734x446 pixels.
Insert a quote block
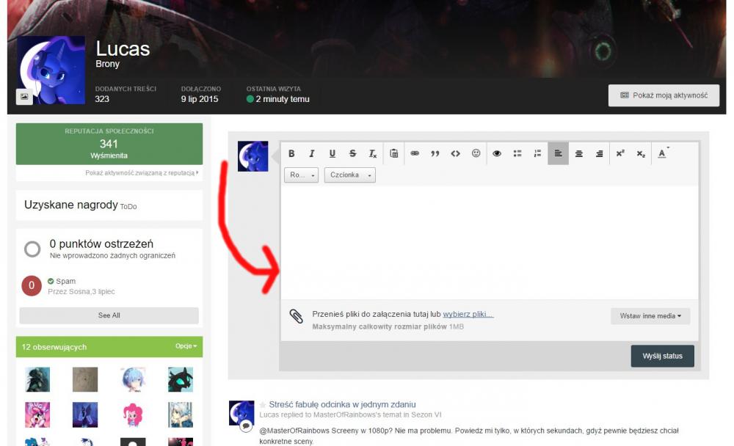[435, 153]
